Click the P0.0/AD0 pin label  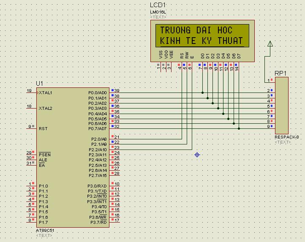(x=98, y=93)
